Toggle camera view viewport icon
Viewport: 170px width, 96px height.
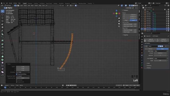tap(119, 24)
